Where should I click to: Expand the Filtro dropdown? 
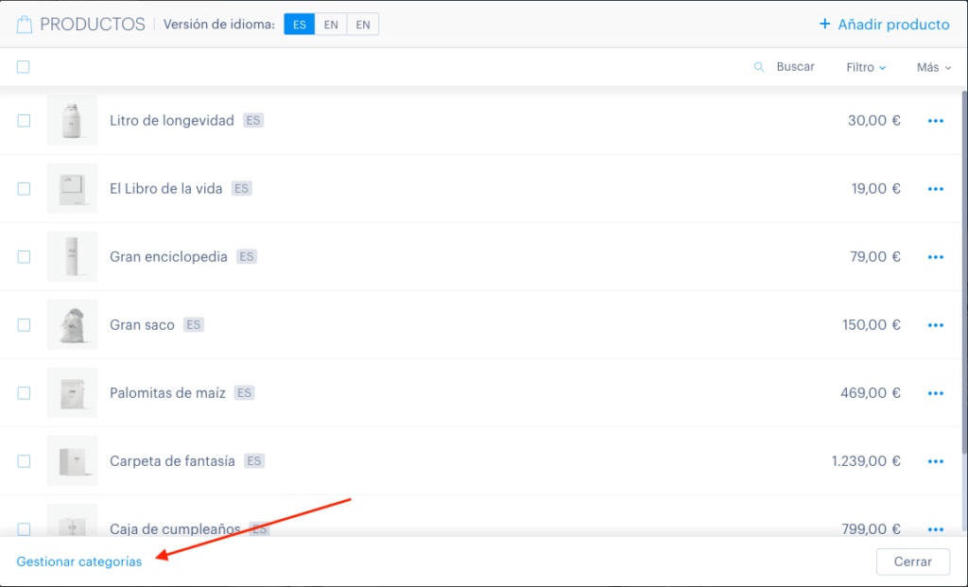[x=866, y=67]
